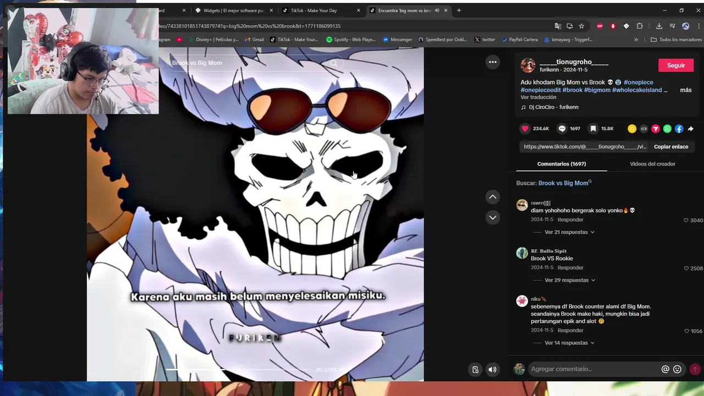Open the AdBlock Plus extension

point(600,26)
